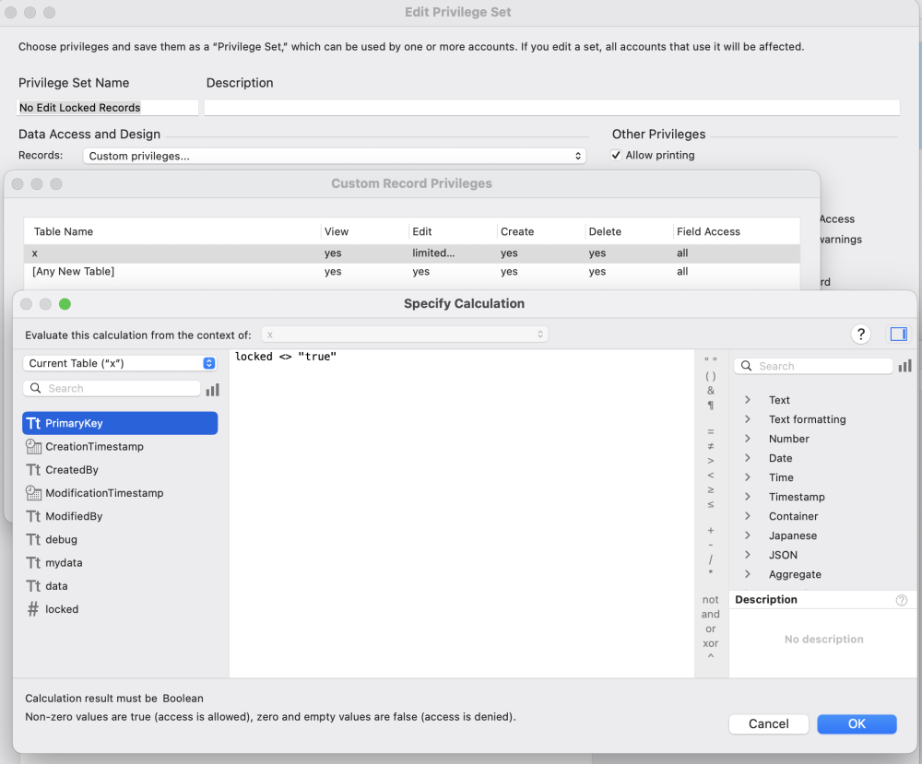Screen dimensions: 922x764
Task: Click the function list sort icon
Action: pos(904,367)
